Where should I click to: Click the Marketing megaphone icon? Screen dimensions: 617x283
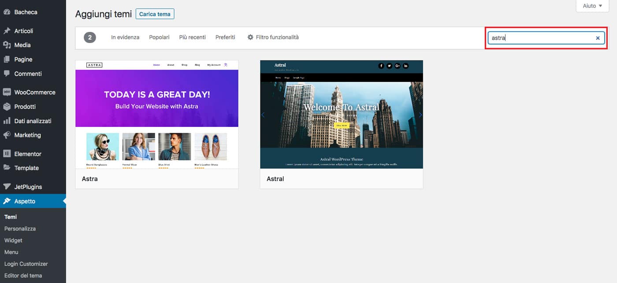(7, 135)
